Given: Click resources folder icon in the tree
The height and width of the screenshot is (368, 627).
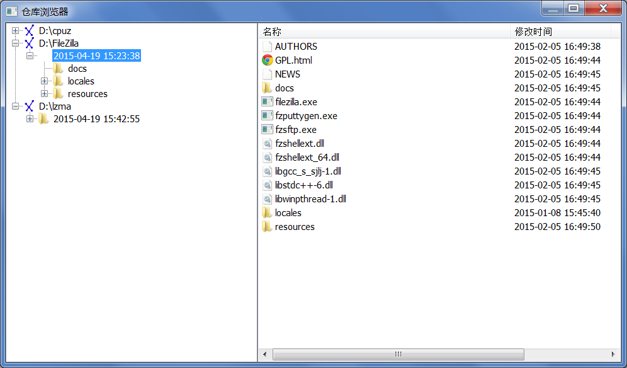Looking at the screenshot, I should click(x=59, y=94).
